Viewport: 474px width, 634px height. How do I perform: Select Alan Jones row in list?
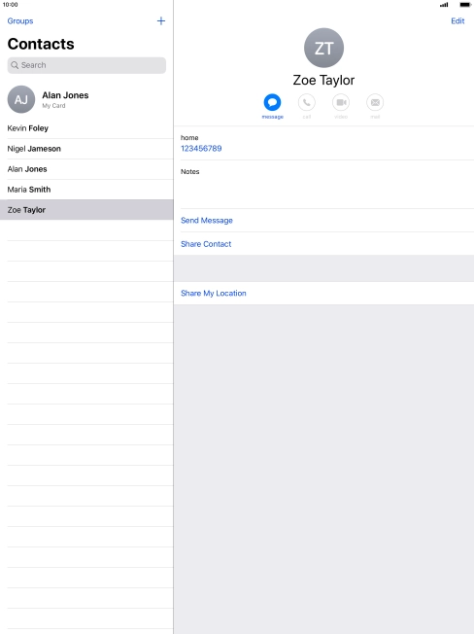(86, 169)
